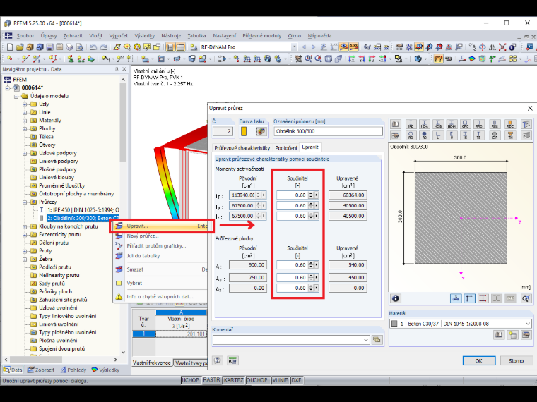Expand the Uzly tree node
The image size is (537, 402).
[25, 104]
